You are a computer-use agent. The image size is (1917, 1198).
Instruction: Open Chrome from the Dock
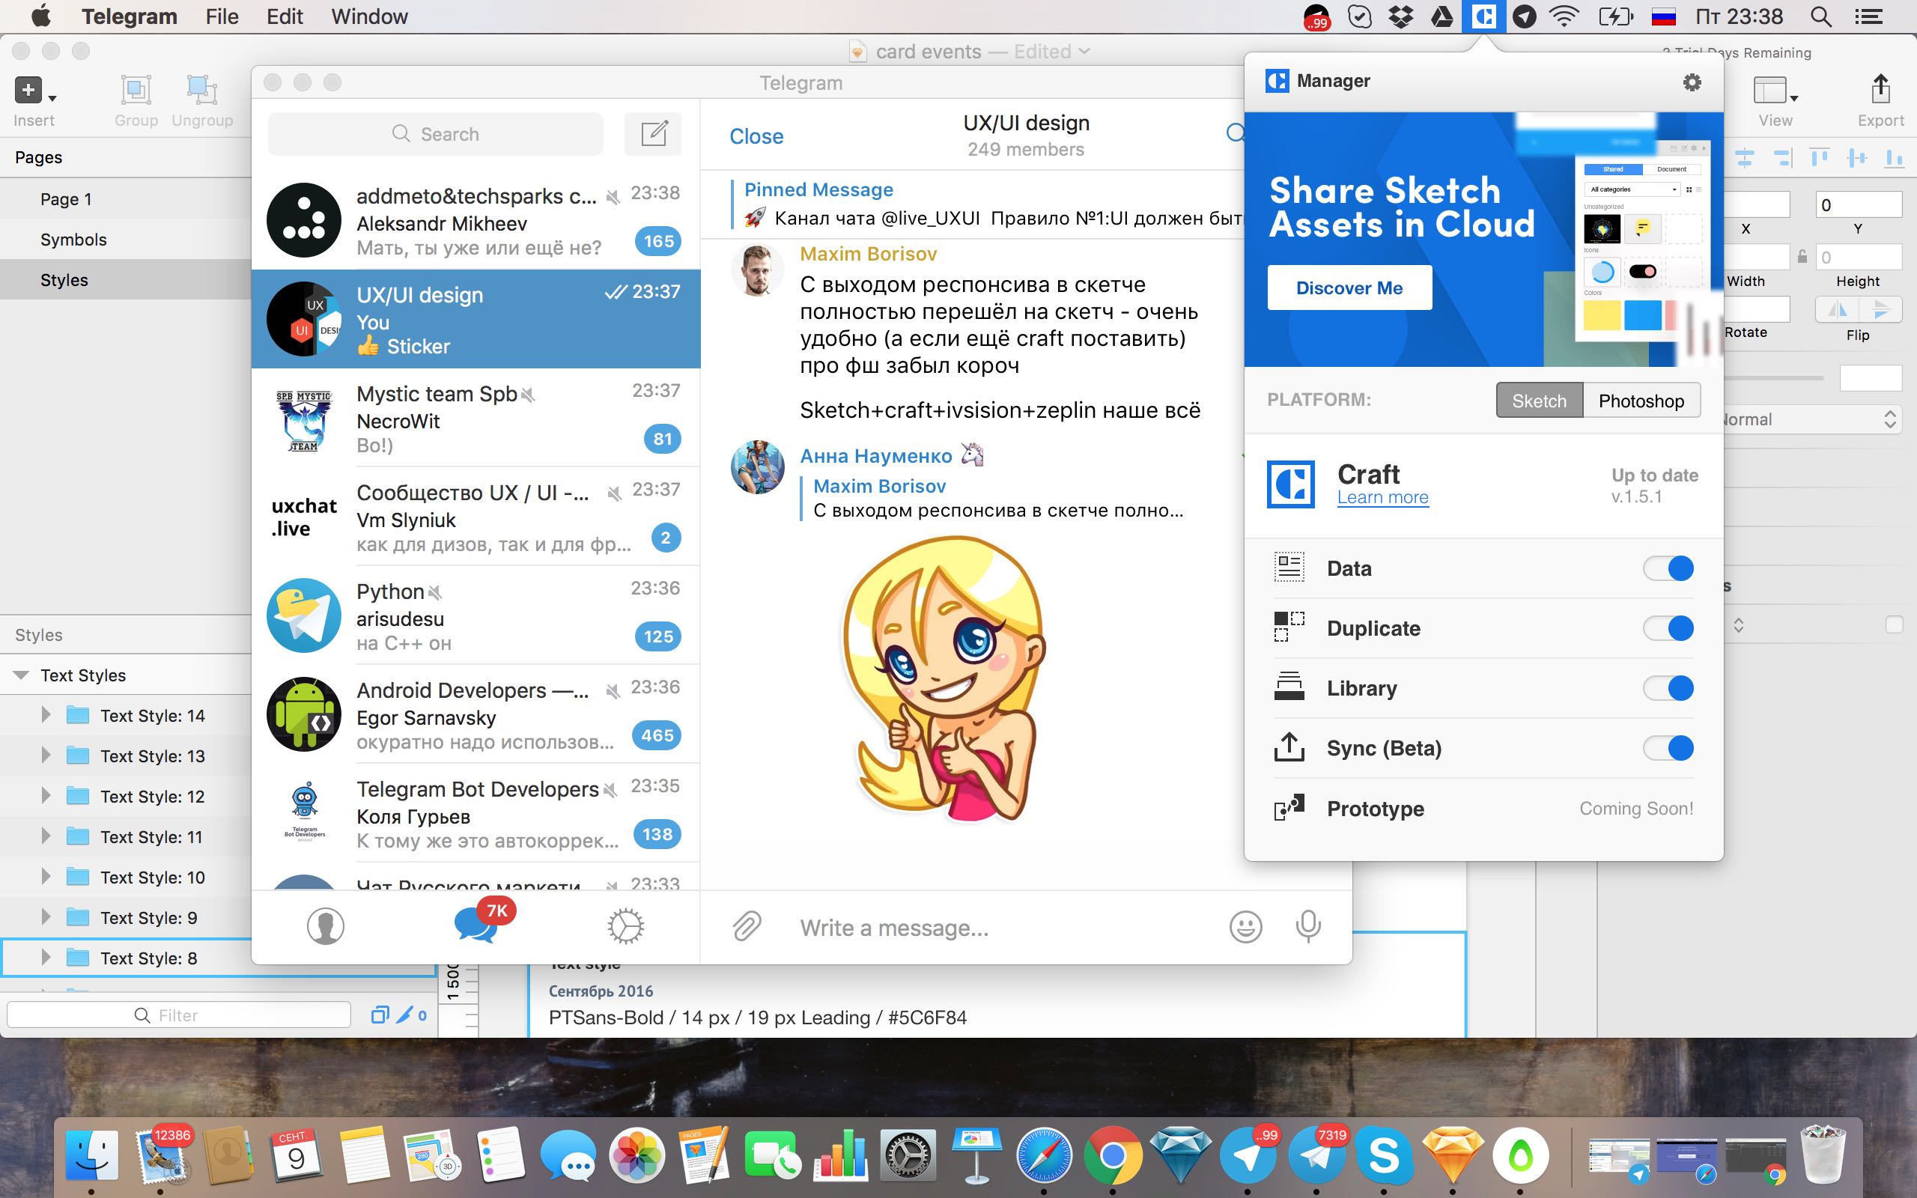coord(1112,1155)
